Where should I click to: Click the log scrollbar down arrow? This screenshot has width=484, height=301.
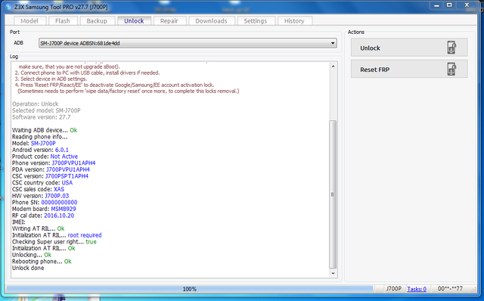click(333, 273)
